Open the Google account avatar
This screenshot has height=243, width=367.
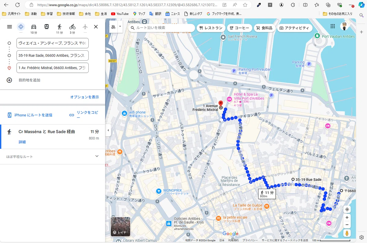(x=345, y=26)
